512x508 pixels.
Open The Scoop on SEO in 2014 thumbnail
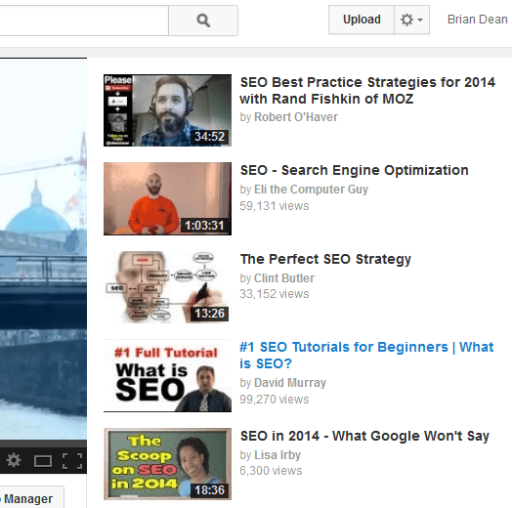coord(167,464)
